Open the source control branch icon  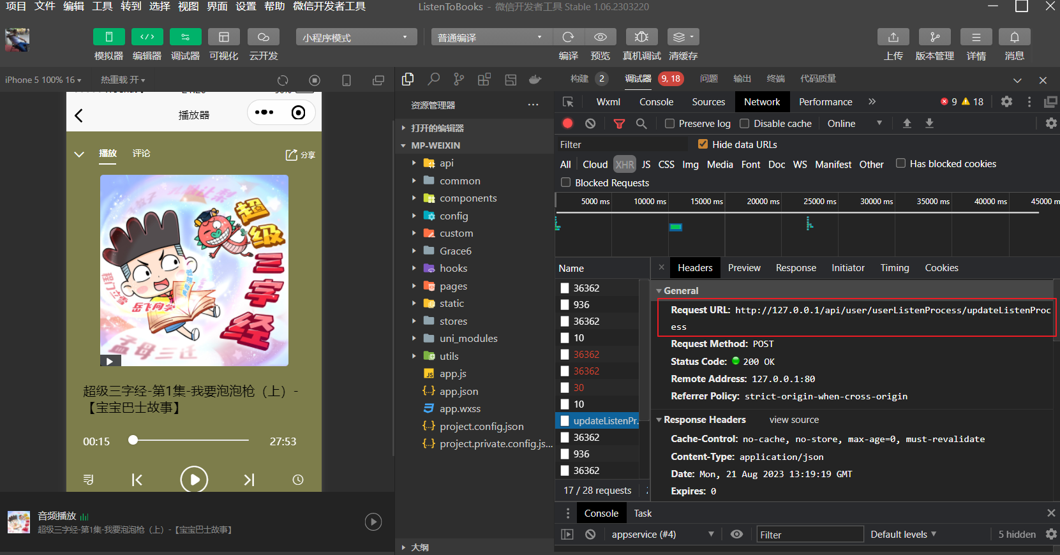459,79
